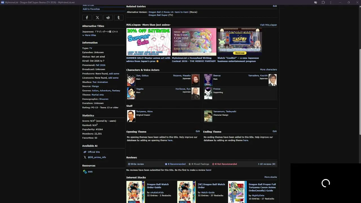Open the Official Site link icon

pyautogui.click(x=85, y=152)
